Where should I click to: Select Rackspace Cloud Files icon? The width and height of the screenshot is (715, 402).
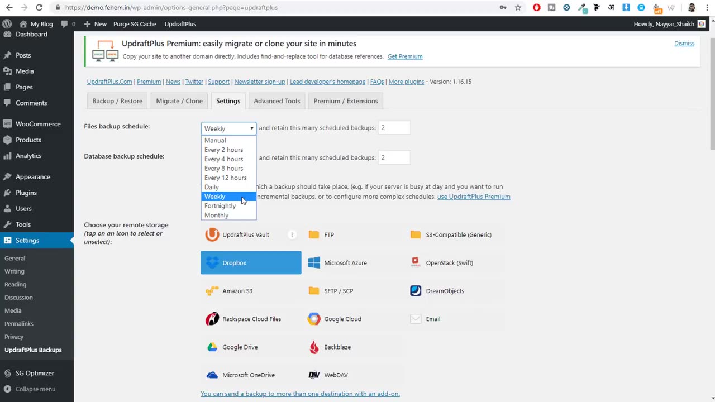pyautogui.click(x=212, y=319)
